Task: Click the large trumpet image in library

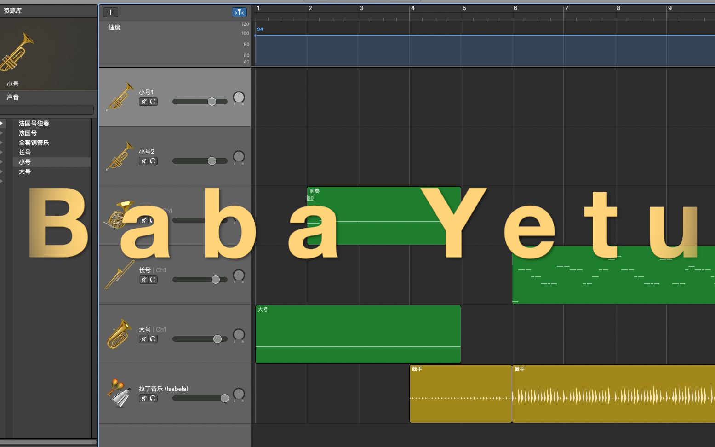Action: (17, 52)
